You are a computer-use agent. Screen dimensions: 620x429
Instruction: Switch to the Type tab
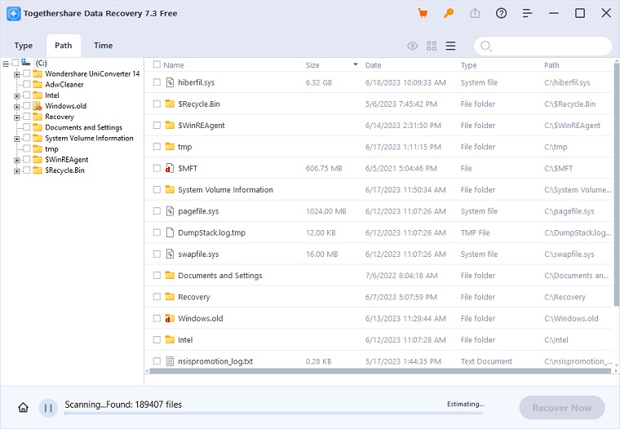point(24,46)
